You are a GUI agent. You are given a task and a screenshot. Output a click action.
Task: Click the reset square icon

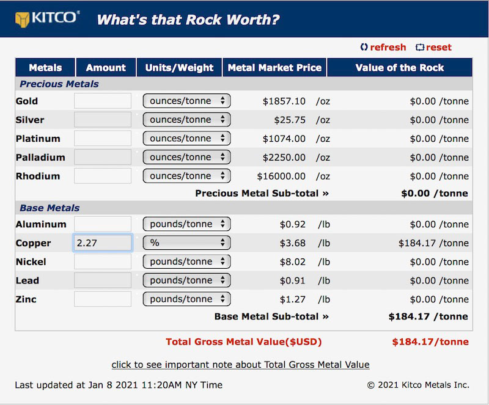[420, 47]
